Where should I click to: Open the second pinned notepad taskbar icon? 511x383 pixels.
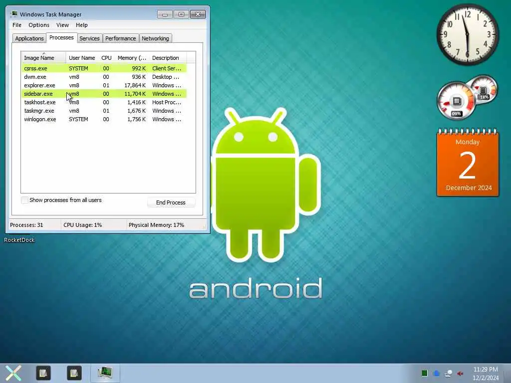pos(74,373)
